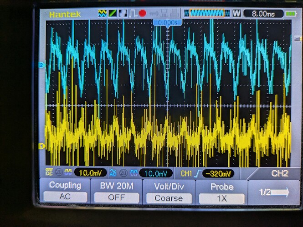Tap the rising edge trigger slope icon

click(x=198, y=174)
